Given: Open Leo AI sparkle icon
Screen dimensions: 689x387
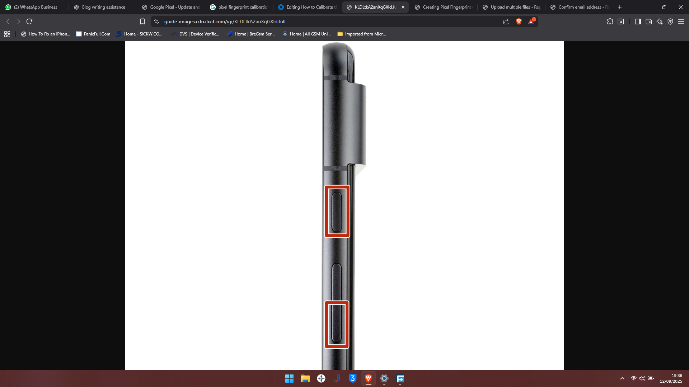Looking at the screenshot, I should 660,21.
